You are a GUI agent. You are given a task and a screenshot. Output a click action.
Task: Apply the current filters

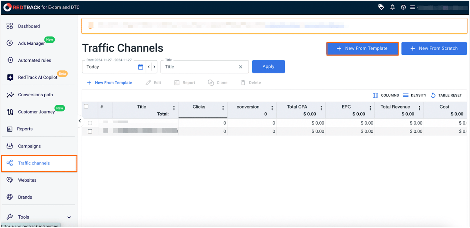(x=268, y=67)
